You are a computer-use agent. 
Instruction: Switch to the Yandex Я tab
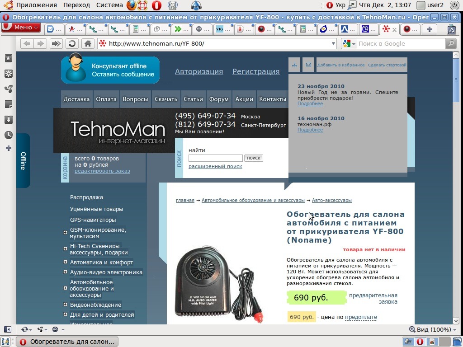(x=244, y=29)
